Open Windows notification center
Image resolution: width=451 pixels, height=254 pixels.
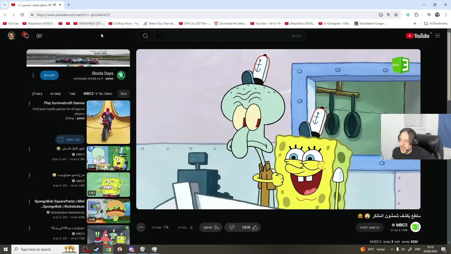point(444,249)
